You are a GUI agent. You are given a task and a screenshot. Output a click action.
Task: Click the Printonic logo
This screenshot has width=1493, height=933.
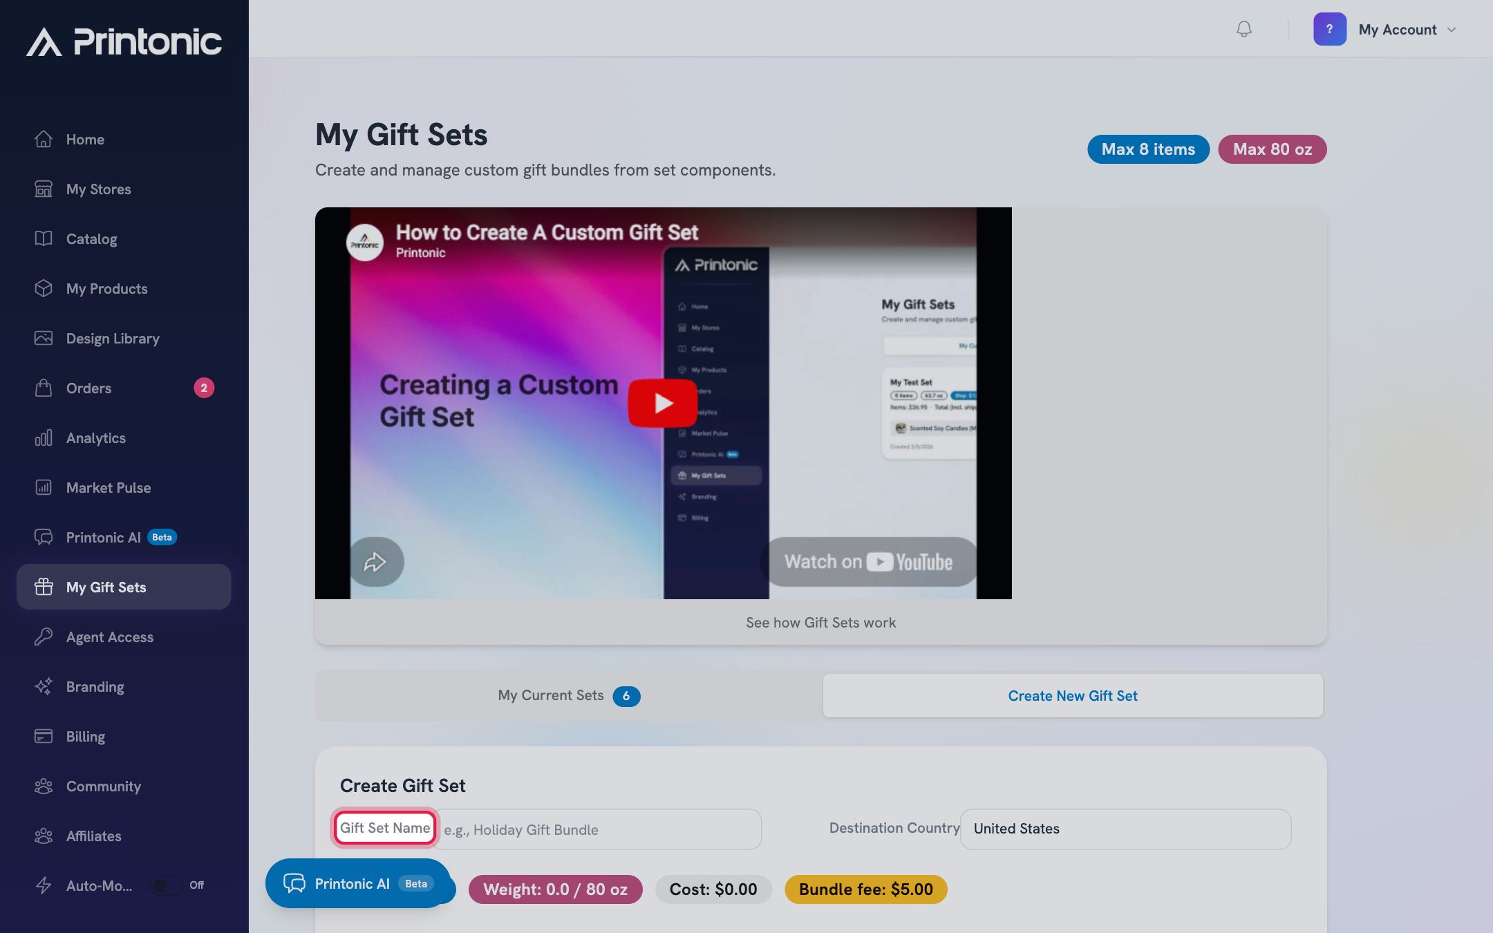(x=124, y=41)
